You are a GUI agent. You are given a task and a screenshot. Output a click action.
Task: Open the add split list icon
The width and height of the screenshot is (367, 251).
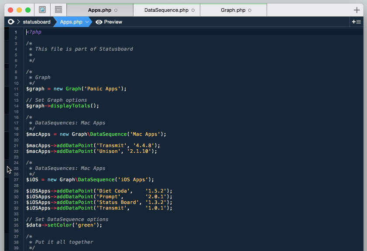coord(357,22)
